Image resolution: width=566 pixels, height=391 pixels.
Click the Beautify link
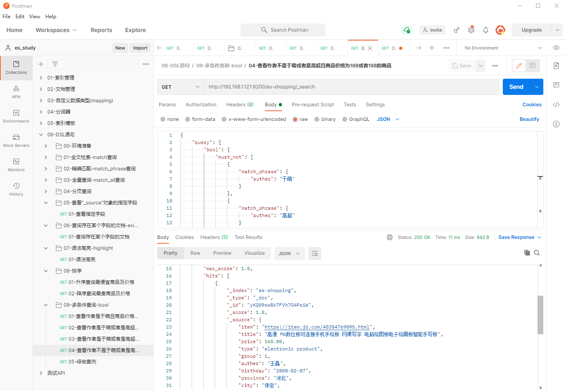[529, 119]
